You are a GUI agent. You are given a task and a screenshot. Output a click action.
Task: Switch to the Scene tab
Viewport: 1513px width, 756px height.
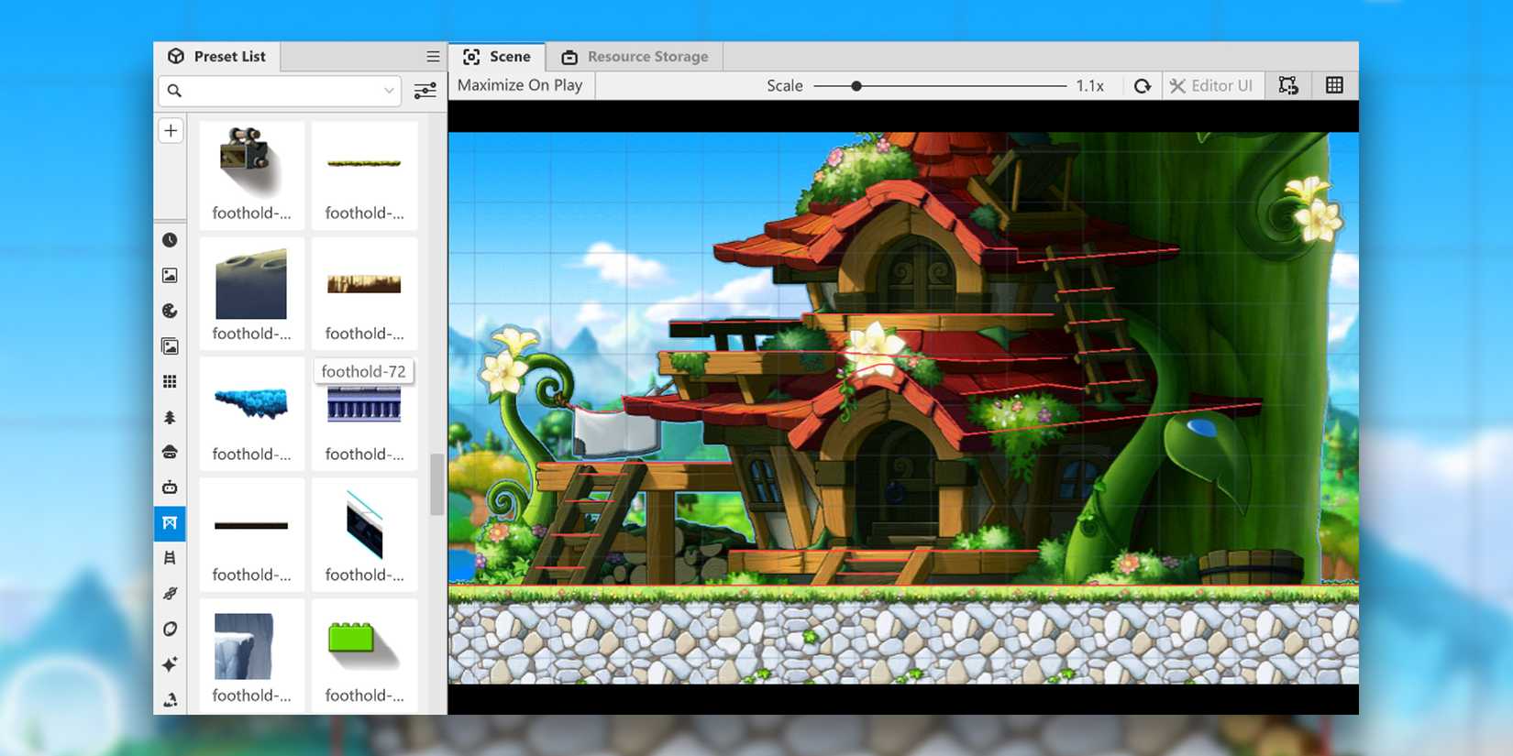pyautogui.click(x=497, y=57)
